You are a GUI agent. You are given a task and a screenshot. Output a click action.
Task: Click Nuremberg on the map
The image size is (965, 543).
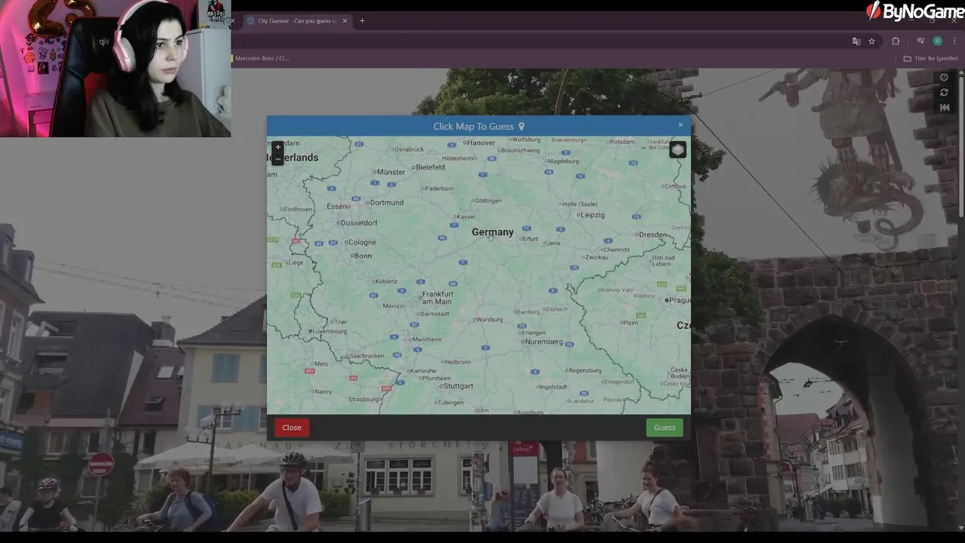pyautogui.click(x=543, y=342)
